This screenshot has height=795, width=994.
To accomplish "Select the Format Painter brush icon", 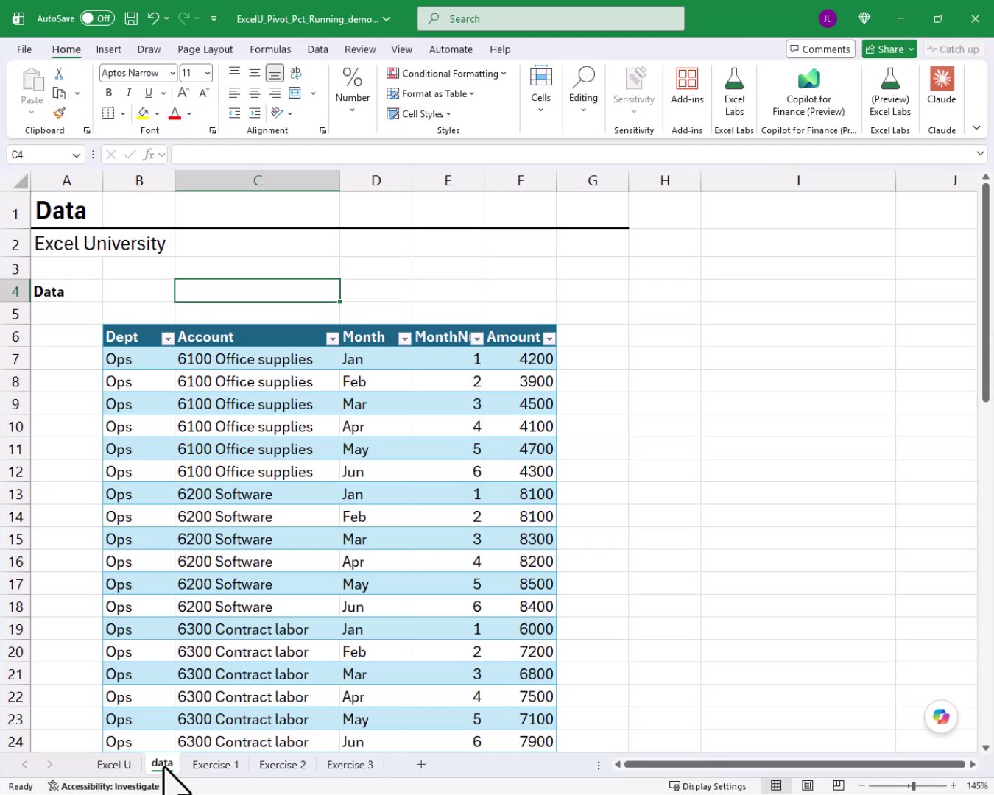I will (59, 113).
